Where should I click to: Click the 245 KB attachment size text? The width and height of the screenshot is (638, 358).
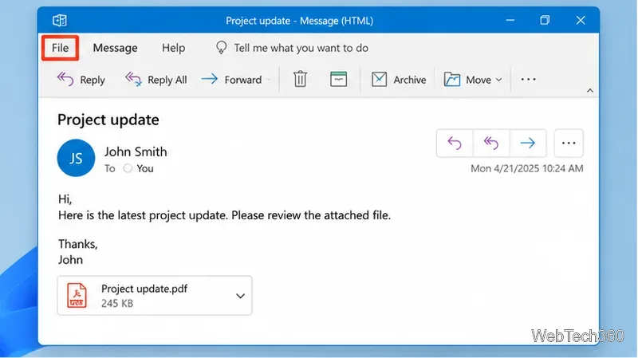[x=117, y=304]
